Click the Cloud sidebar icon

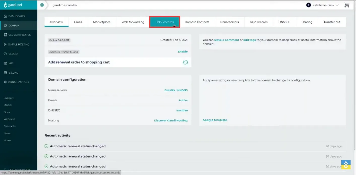[x=5, y=54]
